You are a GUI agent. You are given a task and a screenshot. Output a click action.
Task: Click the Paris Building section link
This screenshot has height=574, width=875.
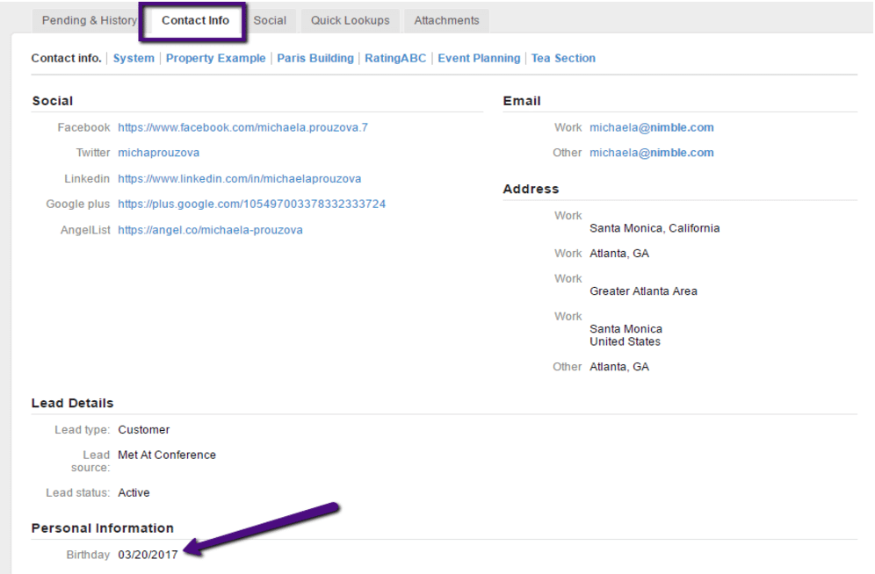(315, 58)
